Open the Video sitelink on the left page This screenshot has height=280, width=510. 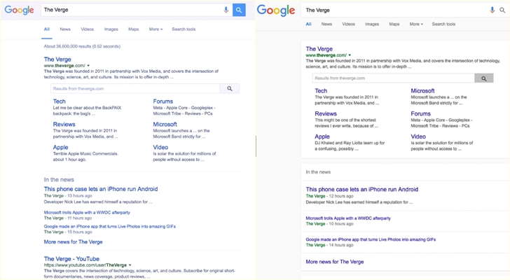pos(160,148)
